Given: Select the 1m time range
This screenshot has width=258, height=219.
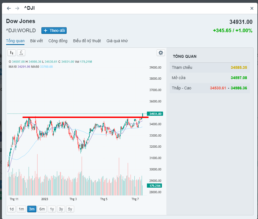Looking at the screenshot, I should click(x=21, y=209).
